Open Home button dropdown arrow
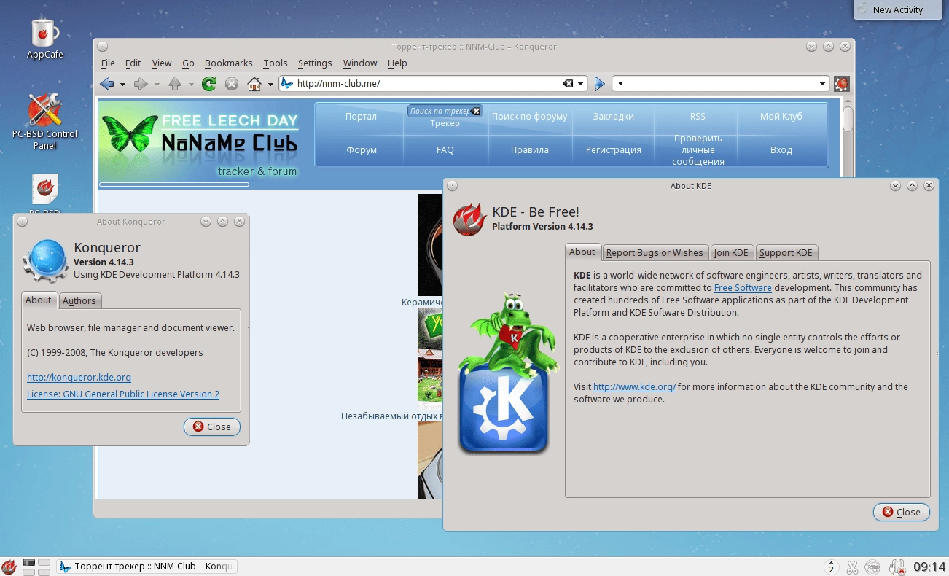The height and width of the screenshot is (576, 949). coord(270,85)
